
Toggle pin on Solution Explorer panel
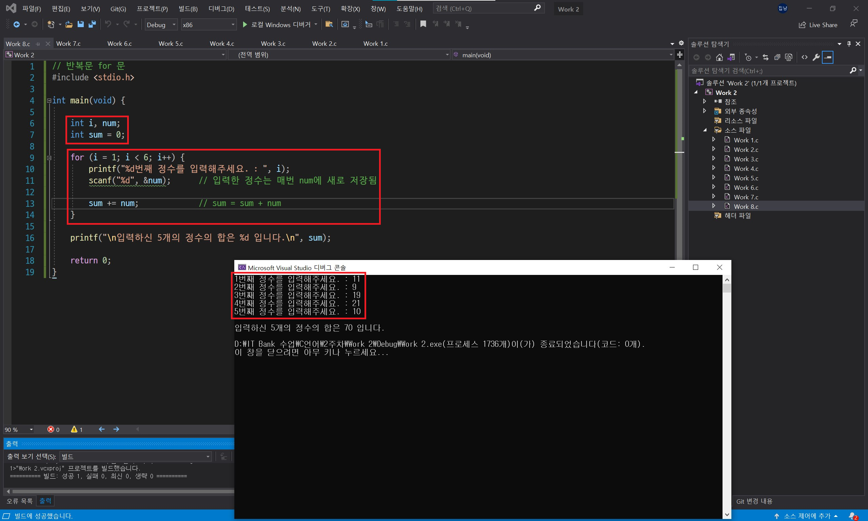click(849, 44)
